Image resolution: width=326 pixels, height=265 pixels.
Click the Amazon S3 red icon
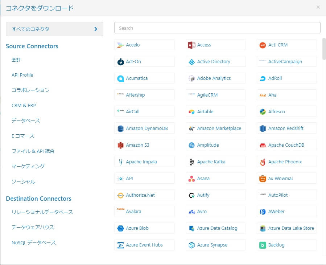pos(120,145)
